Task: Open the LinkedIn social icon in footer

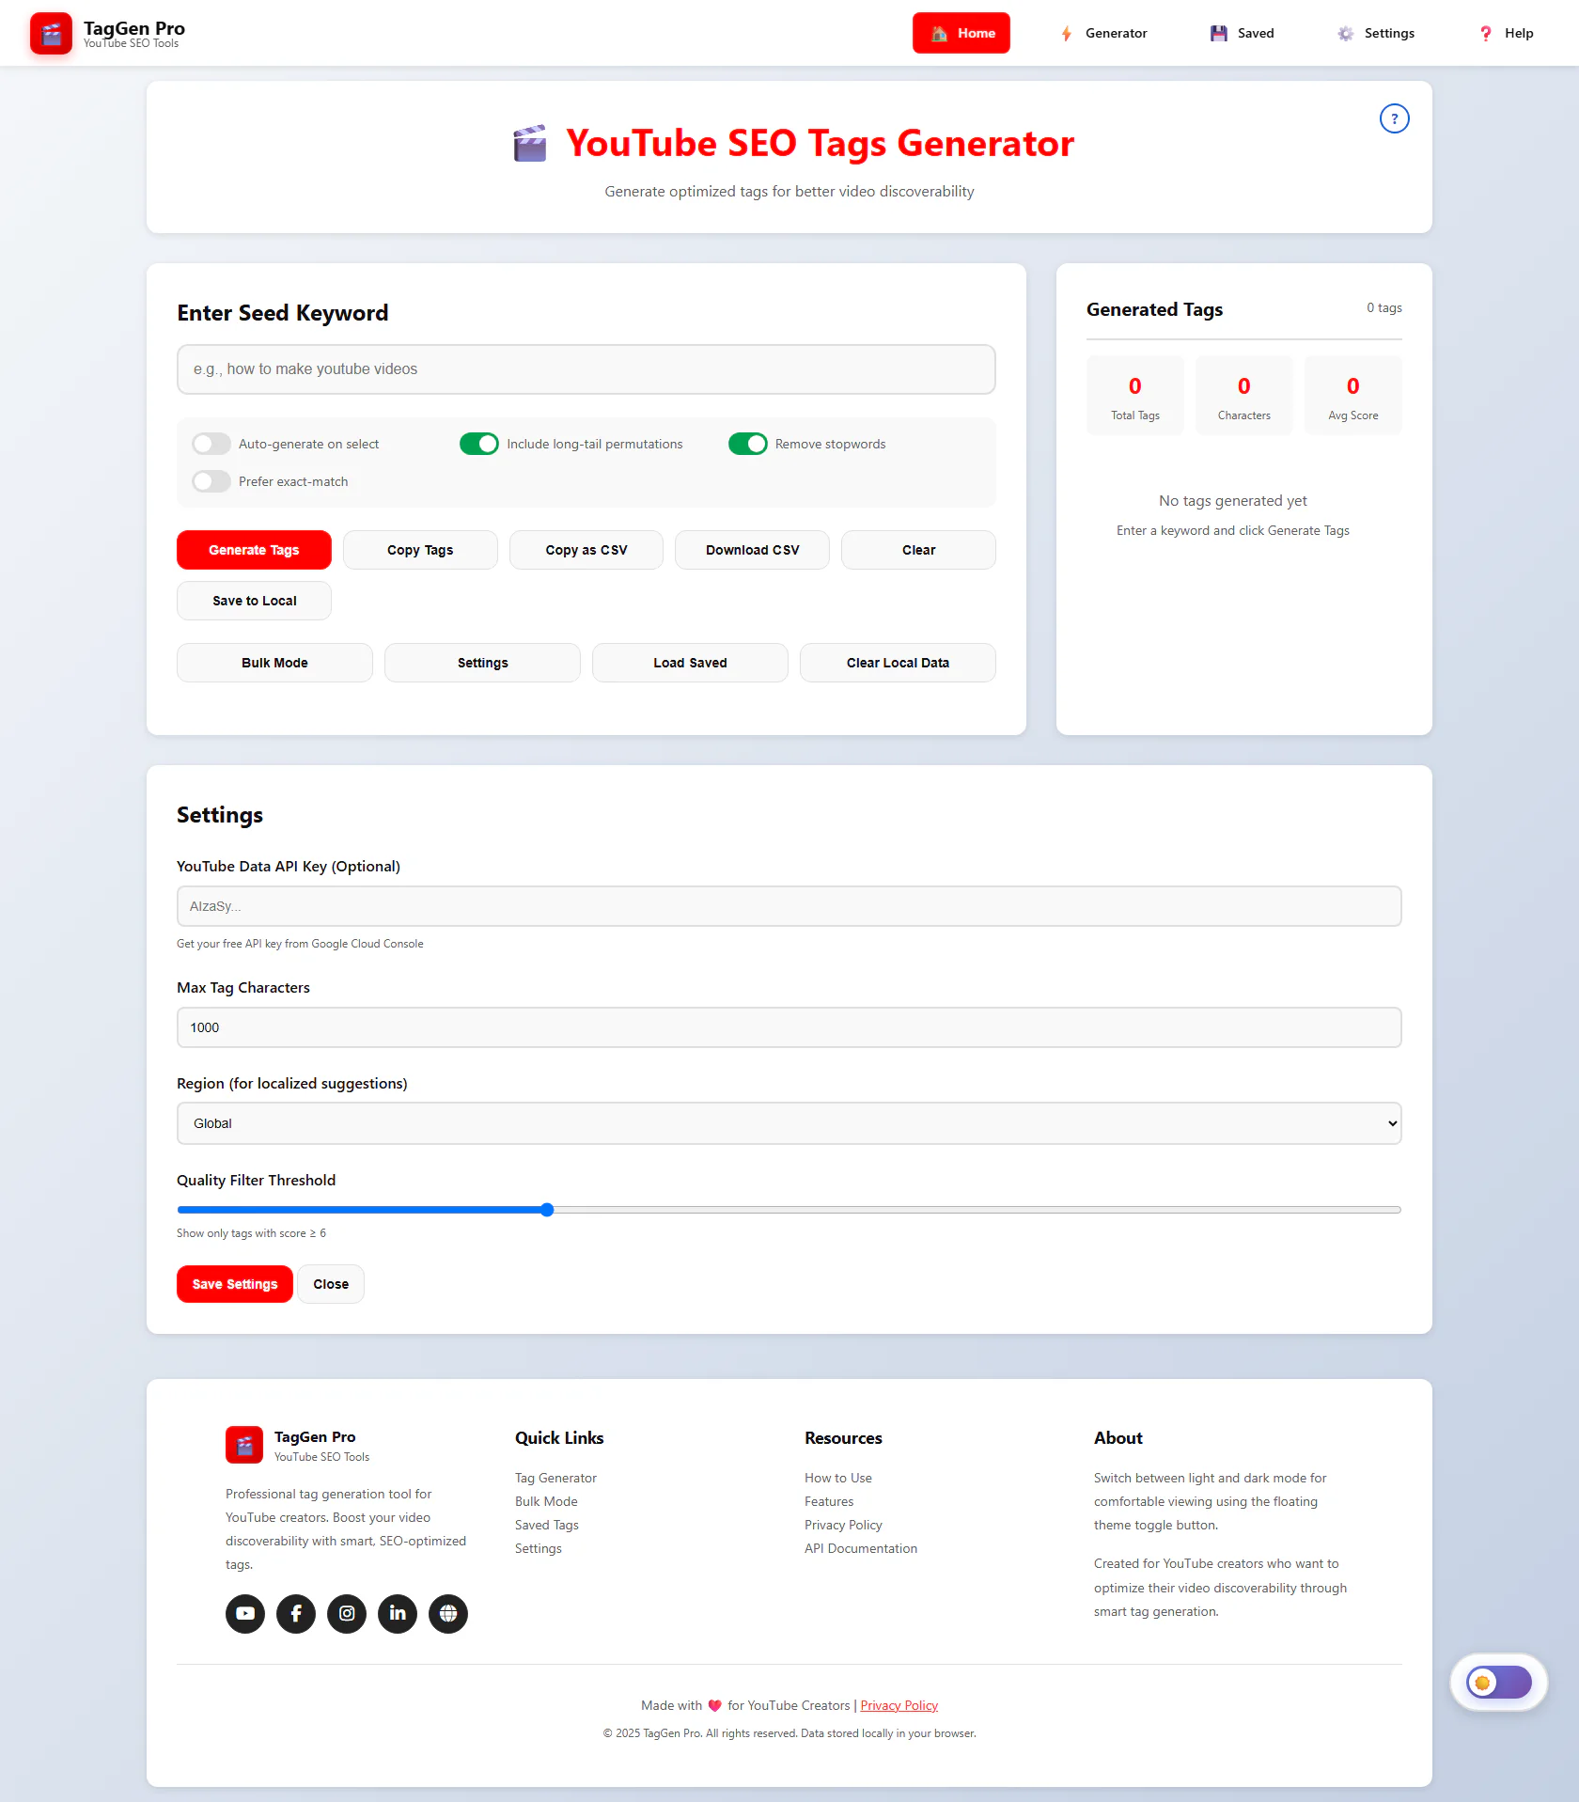Action: 398,1614
